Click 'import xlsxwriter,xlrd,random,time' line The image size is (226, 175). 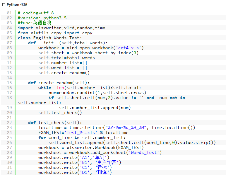[x=61, y=28]
